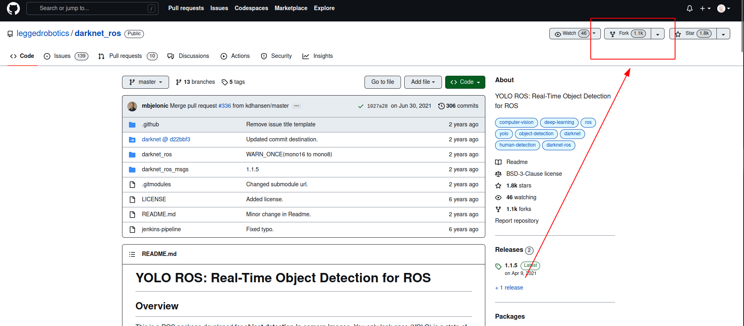This screenshot has width=744, height=326.
Task: Switch to the repository Pull requests tab
Action: point(128,56)
